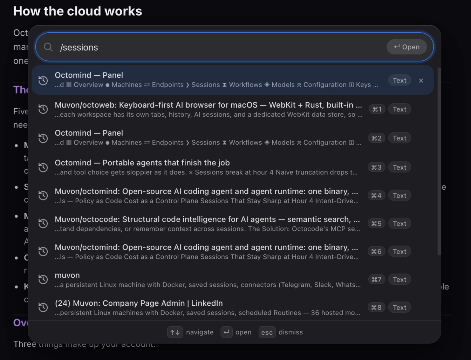Click the esc dismiss key hint
The width and height of the screenshot is (471, 360).
(267, 332)
